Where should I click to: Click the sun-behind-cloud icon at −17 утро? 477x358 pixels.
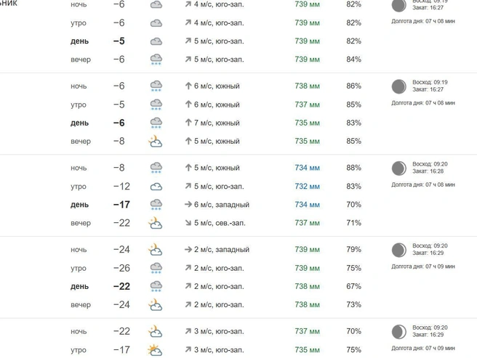point(155,350)
